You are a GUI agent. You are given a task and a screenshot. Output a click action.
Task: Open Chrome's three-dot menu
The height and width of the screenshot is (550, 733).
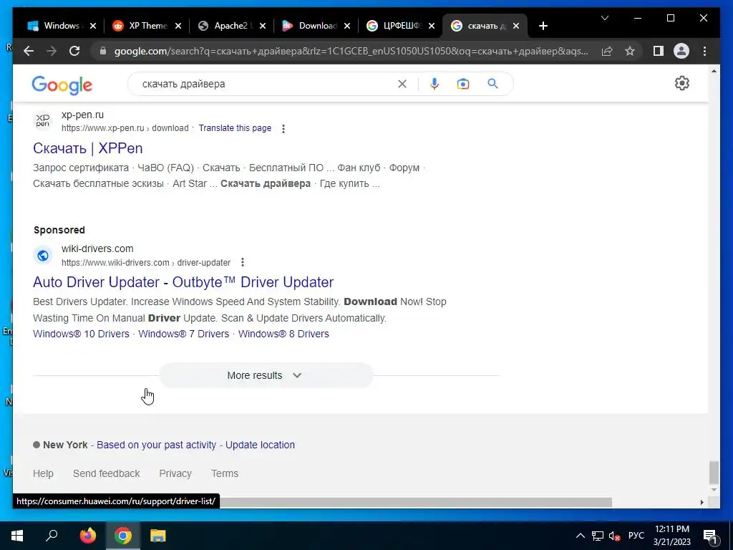[x=704, y=51]
